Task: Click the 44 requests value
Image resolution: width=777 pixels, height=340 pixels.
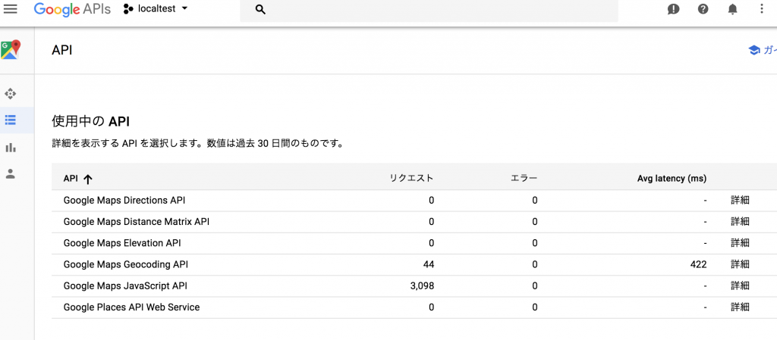Action: coord(429,264)
